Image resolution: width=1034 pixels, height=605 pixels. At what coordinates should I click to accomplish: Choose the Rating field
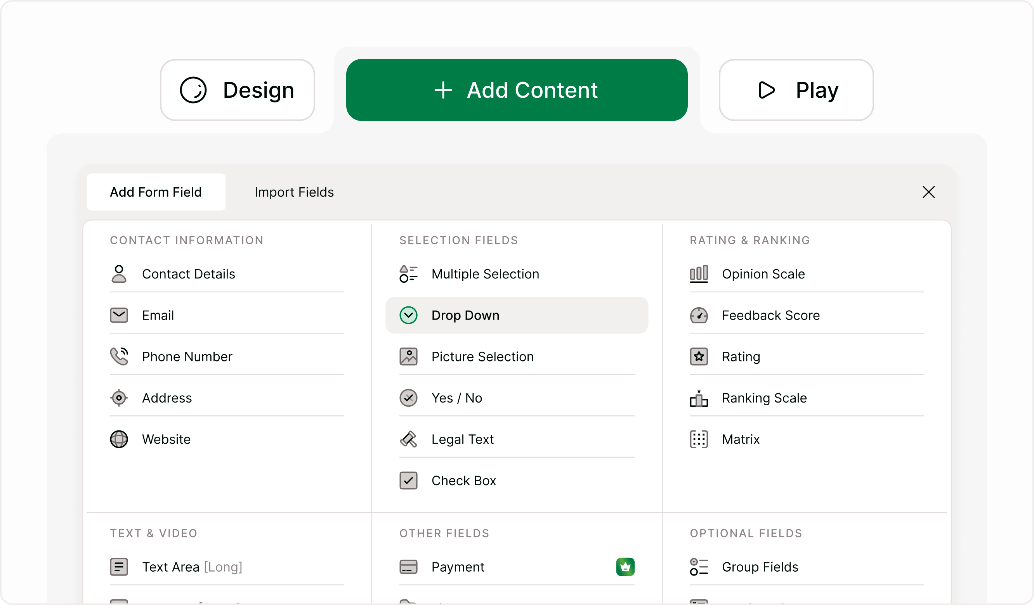pos(807,357)
